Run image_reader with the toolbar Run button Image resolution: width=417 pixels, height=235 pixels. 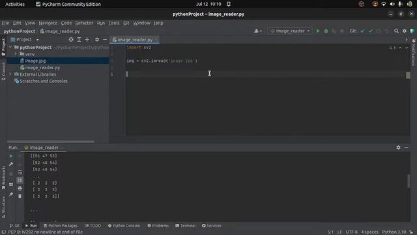coord(318,31)
